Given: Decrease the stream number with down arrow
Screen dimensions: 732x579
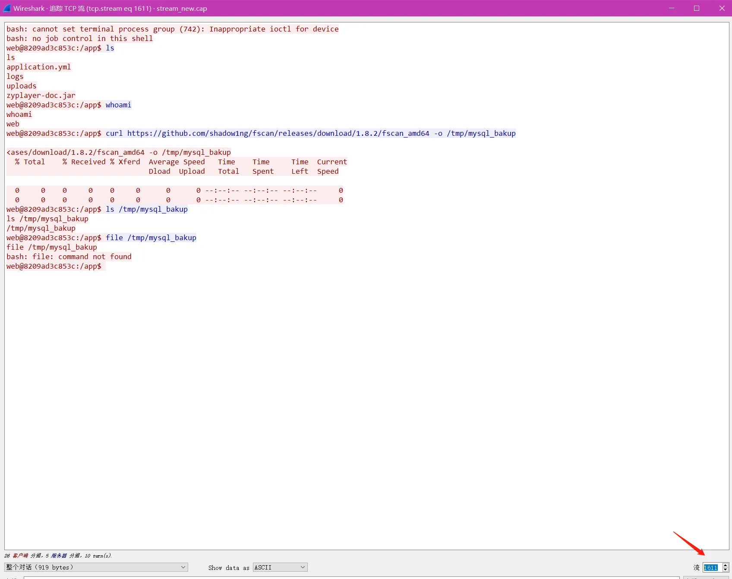Looking at the screenshot, I should pyautogui.click(x=726, y=570).
